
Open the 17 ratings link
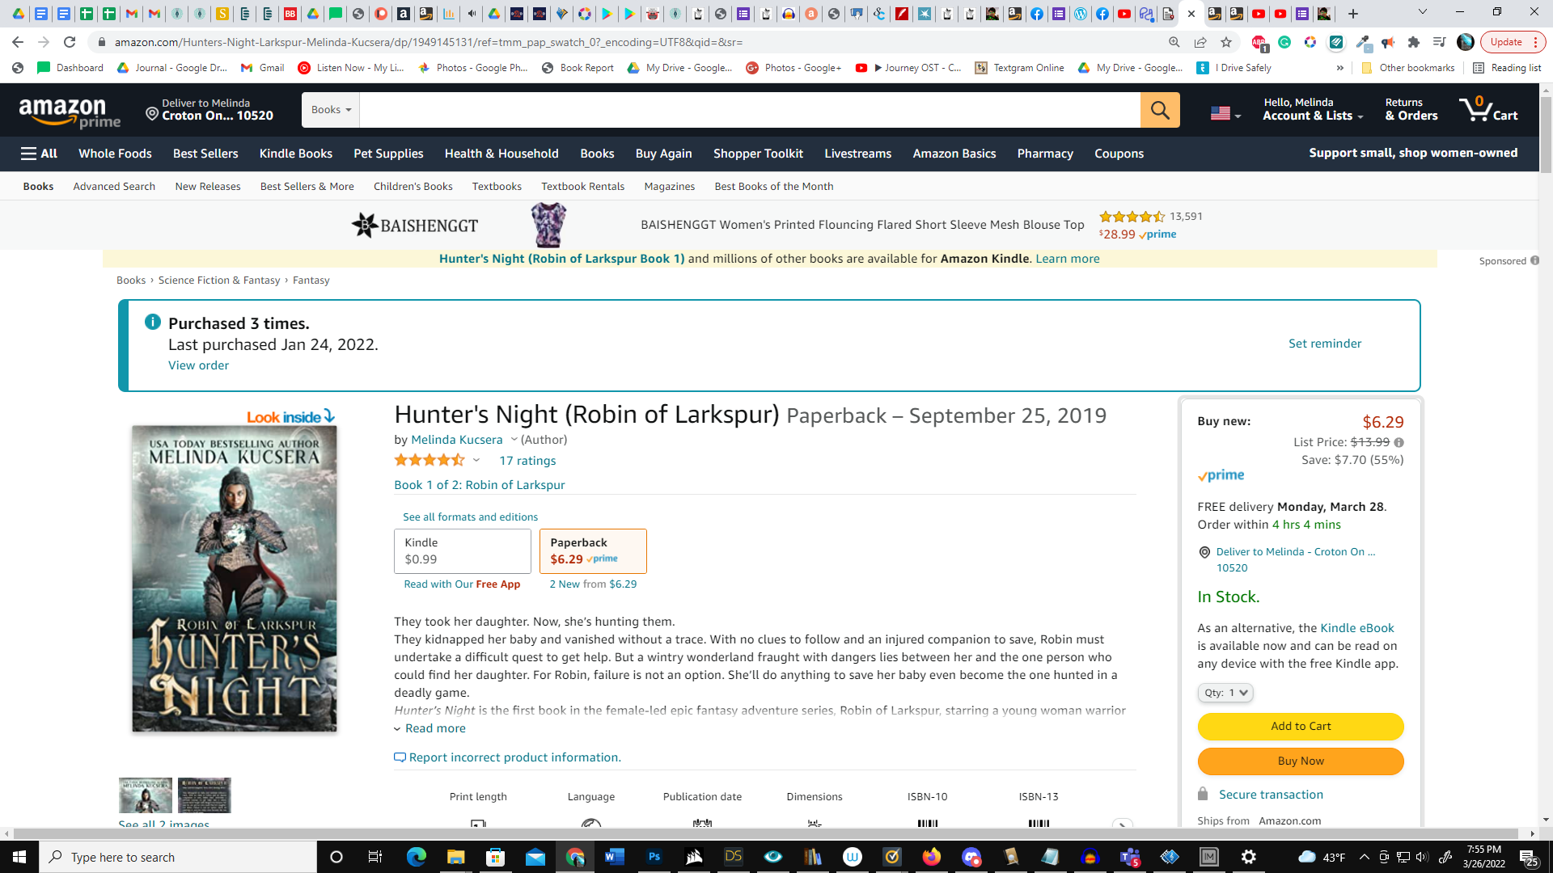(x=527, y=461)
